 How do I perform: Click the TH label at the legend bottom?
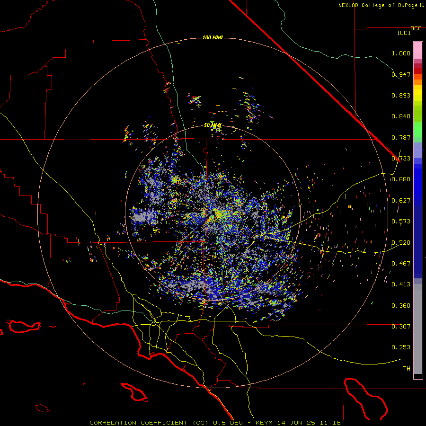coord(407,369)
